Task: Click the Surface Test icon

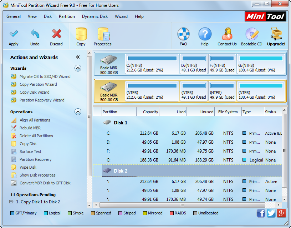Action: (14, 152)
